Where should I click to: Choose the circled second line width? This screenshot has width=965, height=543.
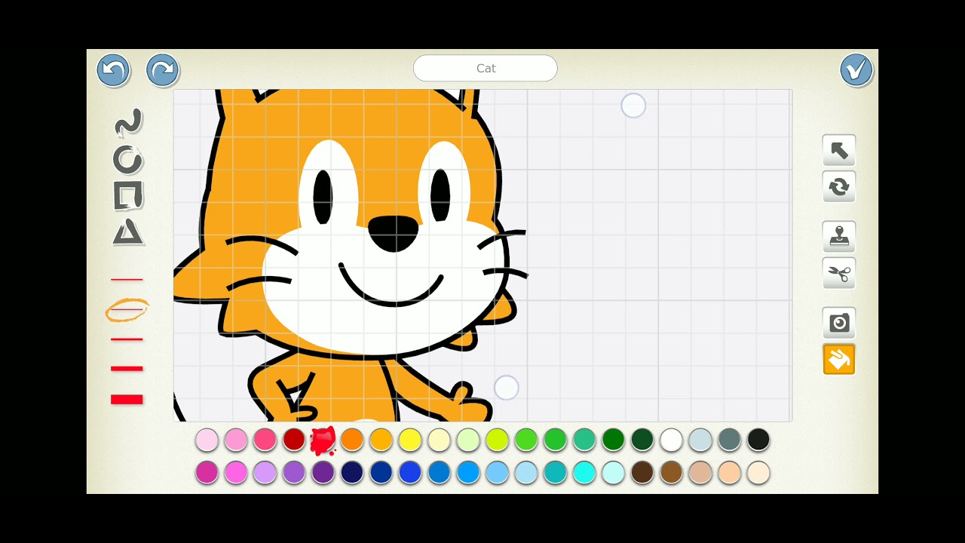[x=127, y=309]
